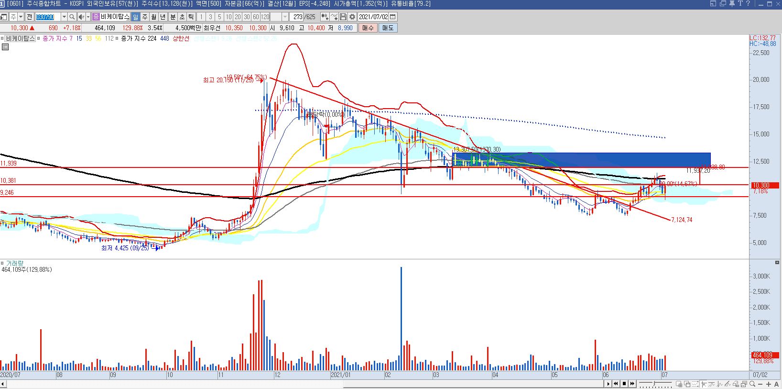Click the chart line tool icon
Image resolution: width=782 pixels, height=389 pixels.
[x=334, y=17]
